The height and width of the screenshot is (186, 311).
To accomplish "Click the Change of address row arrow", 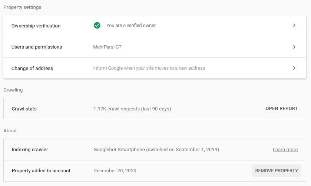I will (x=294, y=68).
